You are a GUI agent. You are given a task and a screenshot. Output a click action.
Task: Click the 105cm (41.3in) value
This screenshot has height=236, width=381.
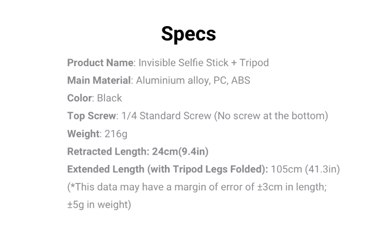[305, 169]
